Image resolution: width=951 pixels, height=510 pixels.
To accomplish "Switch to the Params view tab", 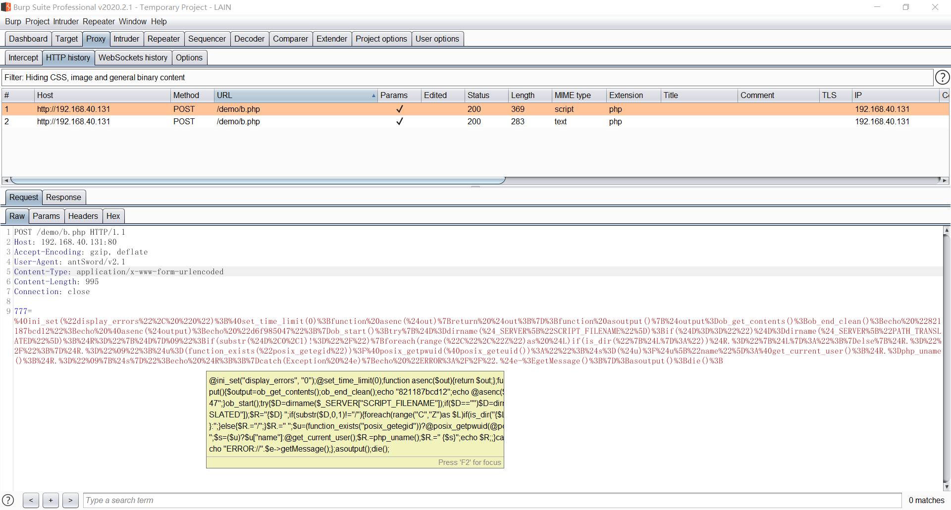I will point(46,216).
